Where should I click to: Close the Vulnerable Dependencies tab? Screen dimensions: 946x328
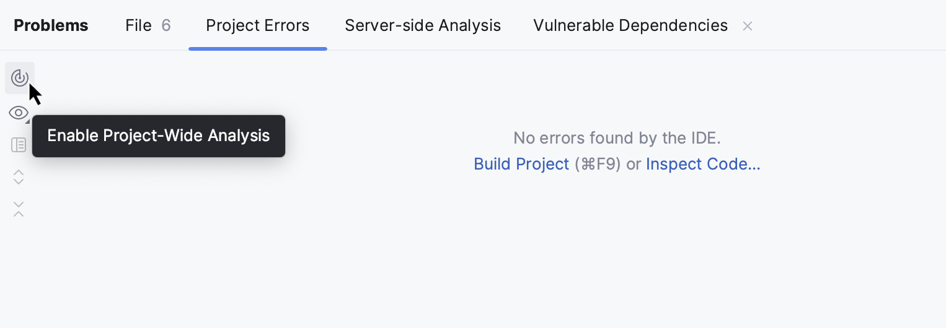click(x=748, y=26)
